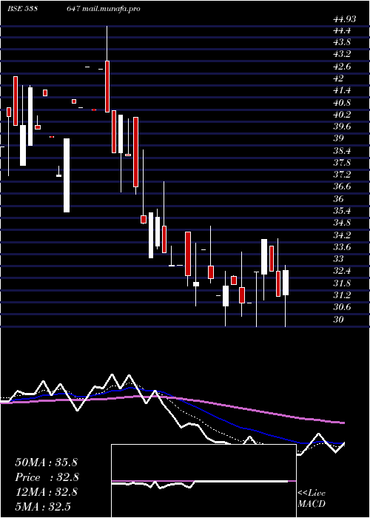Click the 42 price axis label
This screenshot has height=518, width=370.
point(338,78)
